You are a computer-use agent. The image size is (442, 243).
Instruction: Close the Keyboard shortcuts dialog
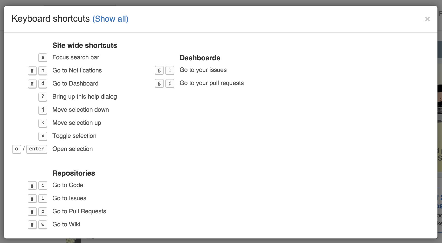[x=427, y=19]
